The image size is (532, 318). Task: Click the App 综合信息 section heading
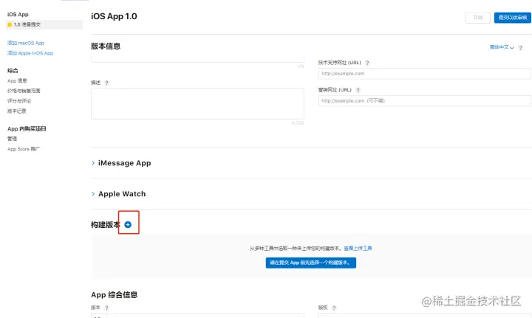click(115, 294)
